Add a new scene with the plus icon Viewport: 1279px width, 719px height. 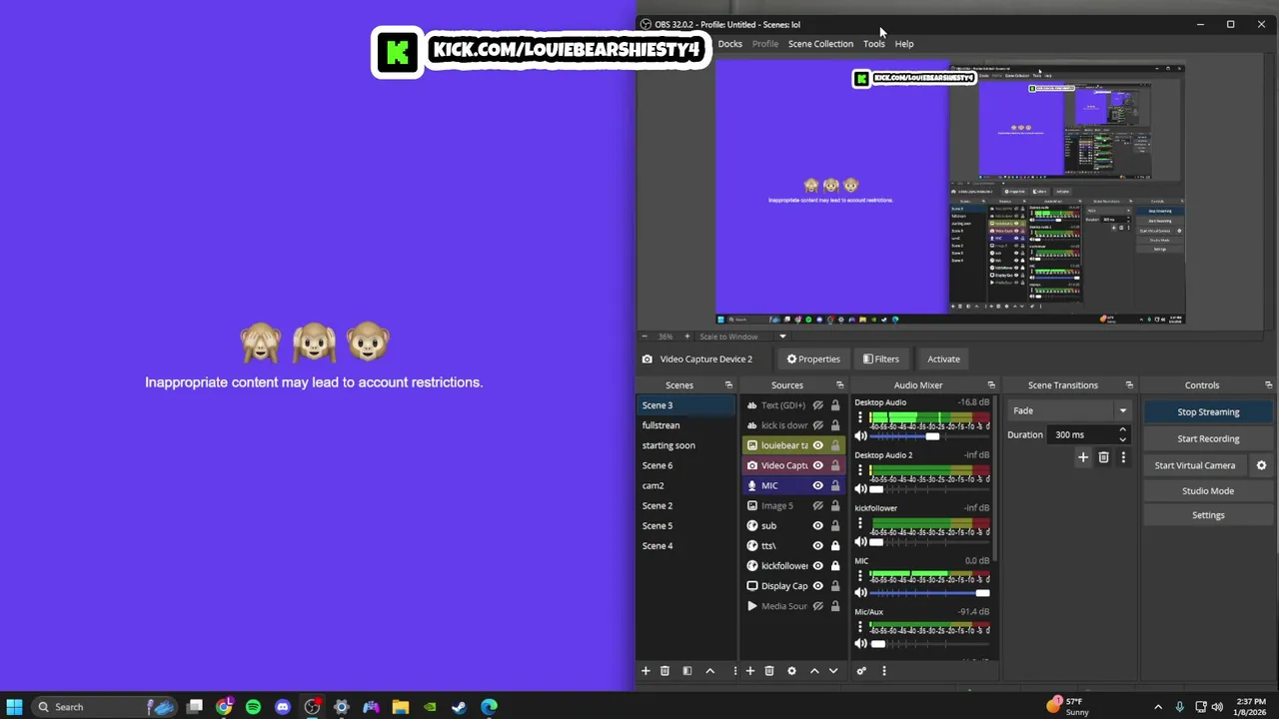click(645, 671)
